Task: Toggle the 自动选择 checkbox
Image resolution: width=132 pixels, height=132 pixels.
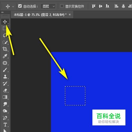Action: [x=20, y=6]
